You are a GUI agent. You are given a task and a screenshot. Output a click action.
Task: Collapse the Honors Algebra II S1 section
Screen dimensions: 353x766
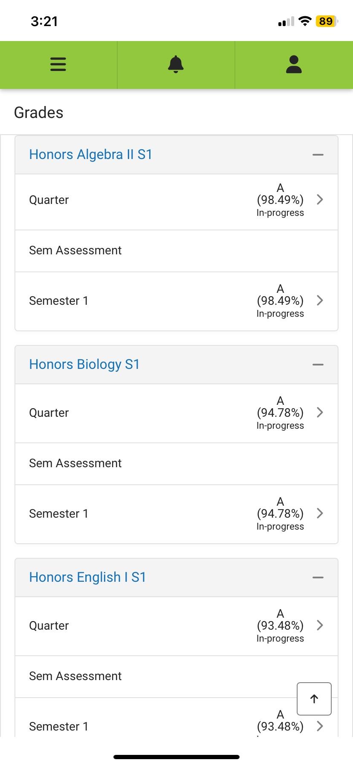tap(318, 154)
